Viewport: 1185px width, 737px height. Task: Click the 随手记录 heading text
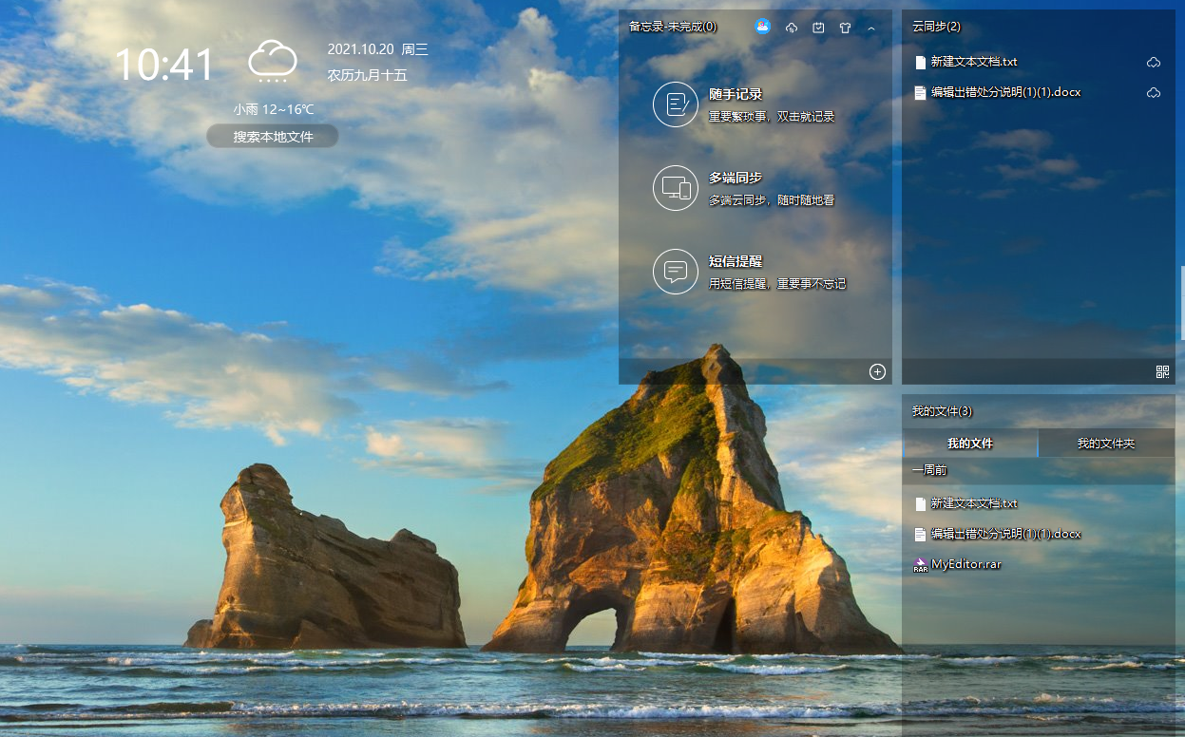[736, 95]
